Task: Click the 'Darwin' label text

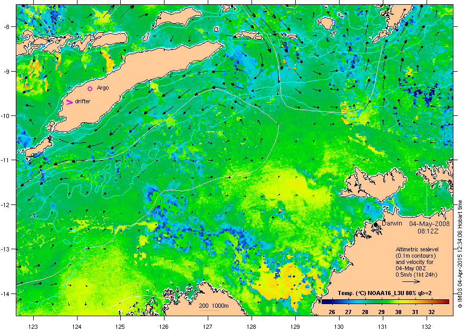Action: coord(392,223)
